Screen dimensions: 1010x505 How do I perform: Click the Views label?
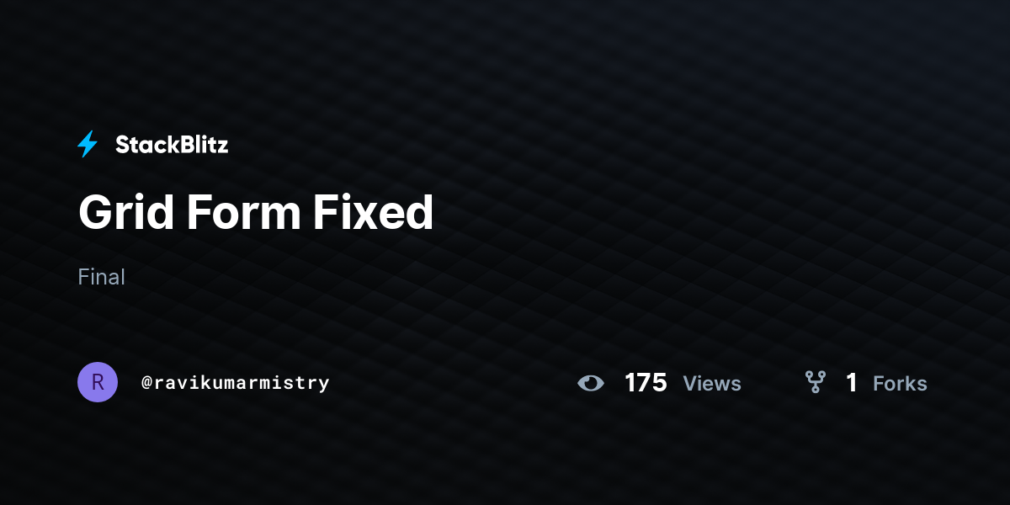click(712, 384)
